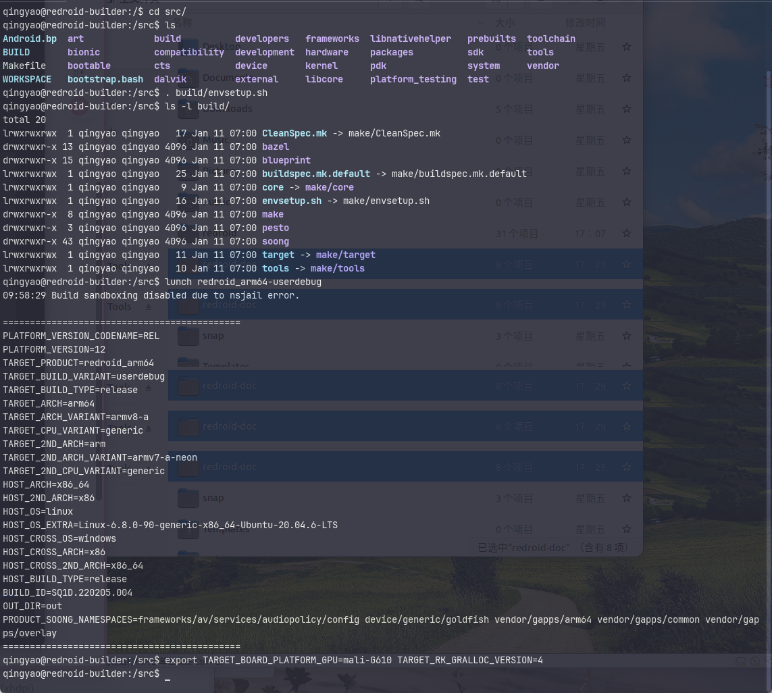Star the first highlighted redroid-doc row

click(x=627, y=265)
